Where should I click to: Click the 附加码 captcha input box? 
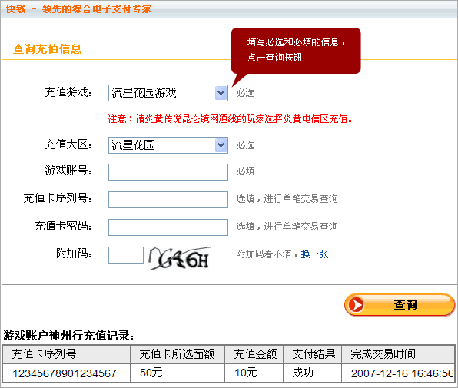pos(126,255)
